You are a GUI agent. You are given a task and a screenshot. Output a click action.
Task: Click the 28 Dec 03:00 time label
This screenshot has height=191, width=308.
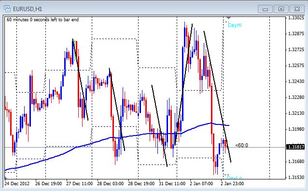pos(110,184)
